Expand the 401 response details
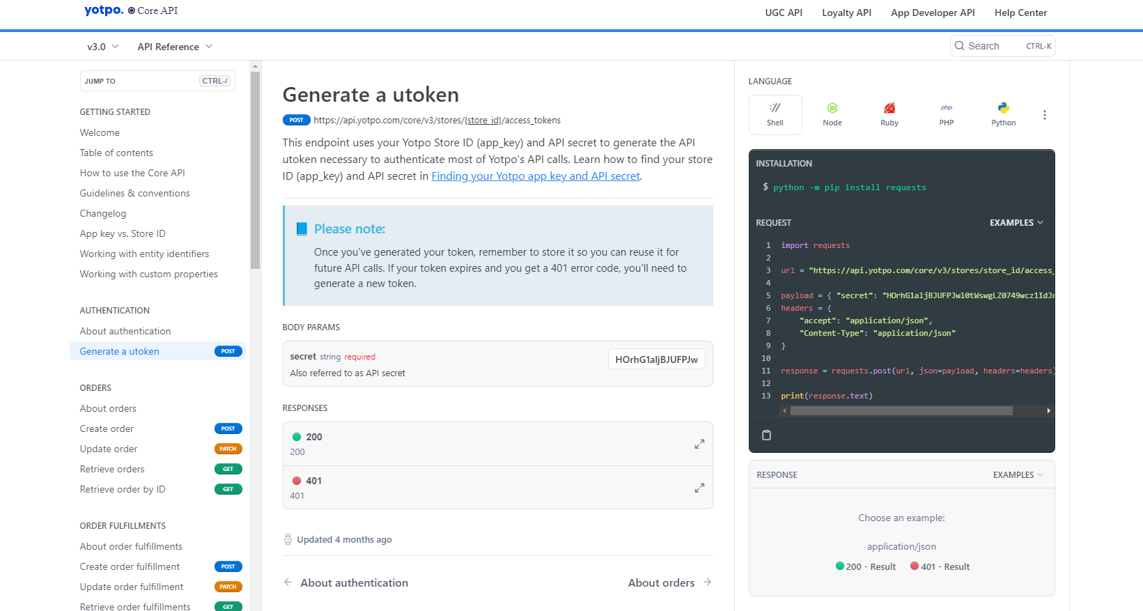Image resolution: width=1143 pixels, height=611 pixels. coord(699,488)
